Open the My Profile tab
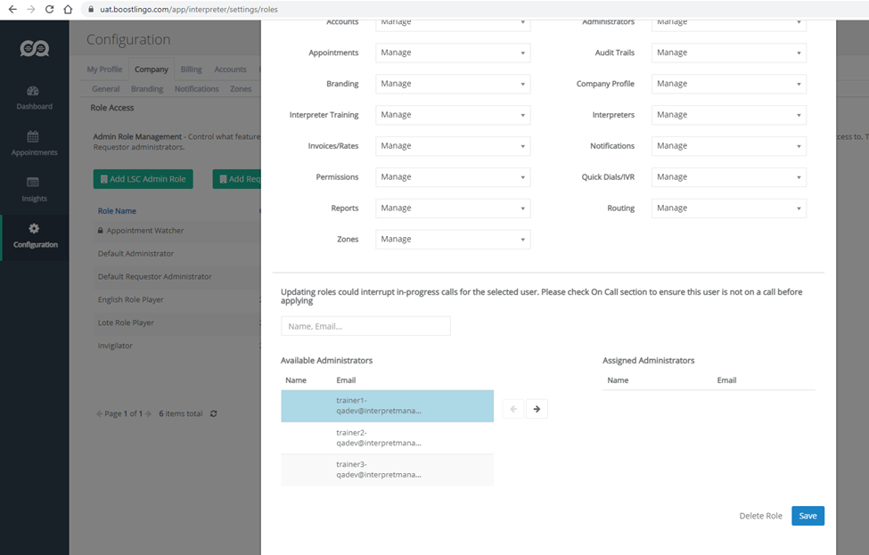The image size is (869, 555). pos(104,69)
